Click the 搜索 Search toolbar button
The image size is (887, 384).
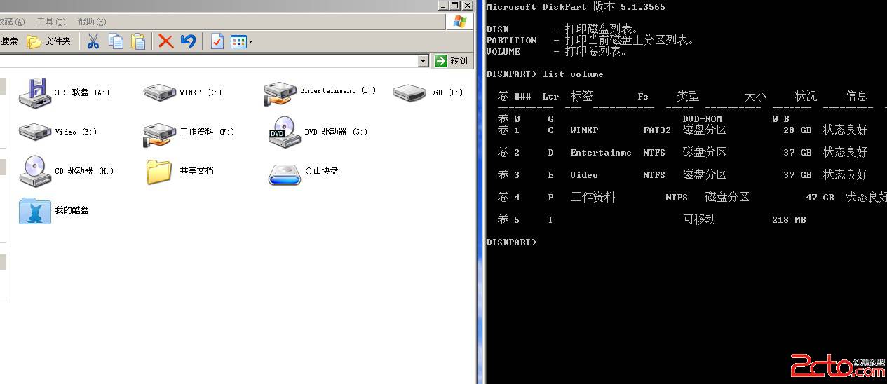click(9, 41)
